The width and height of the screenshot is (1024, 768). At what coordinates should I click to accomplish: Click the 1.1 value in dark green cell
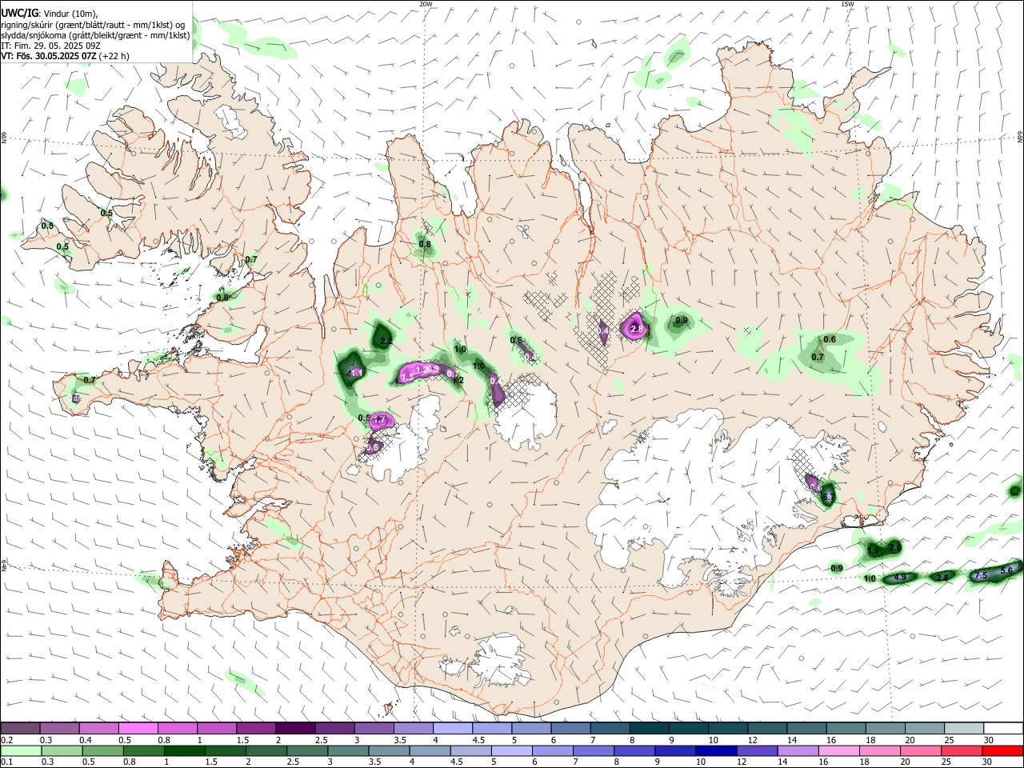coord(355,373)
